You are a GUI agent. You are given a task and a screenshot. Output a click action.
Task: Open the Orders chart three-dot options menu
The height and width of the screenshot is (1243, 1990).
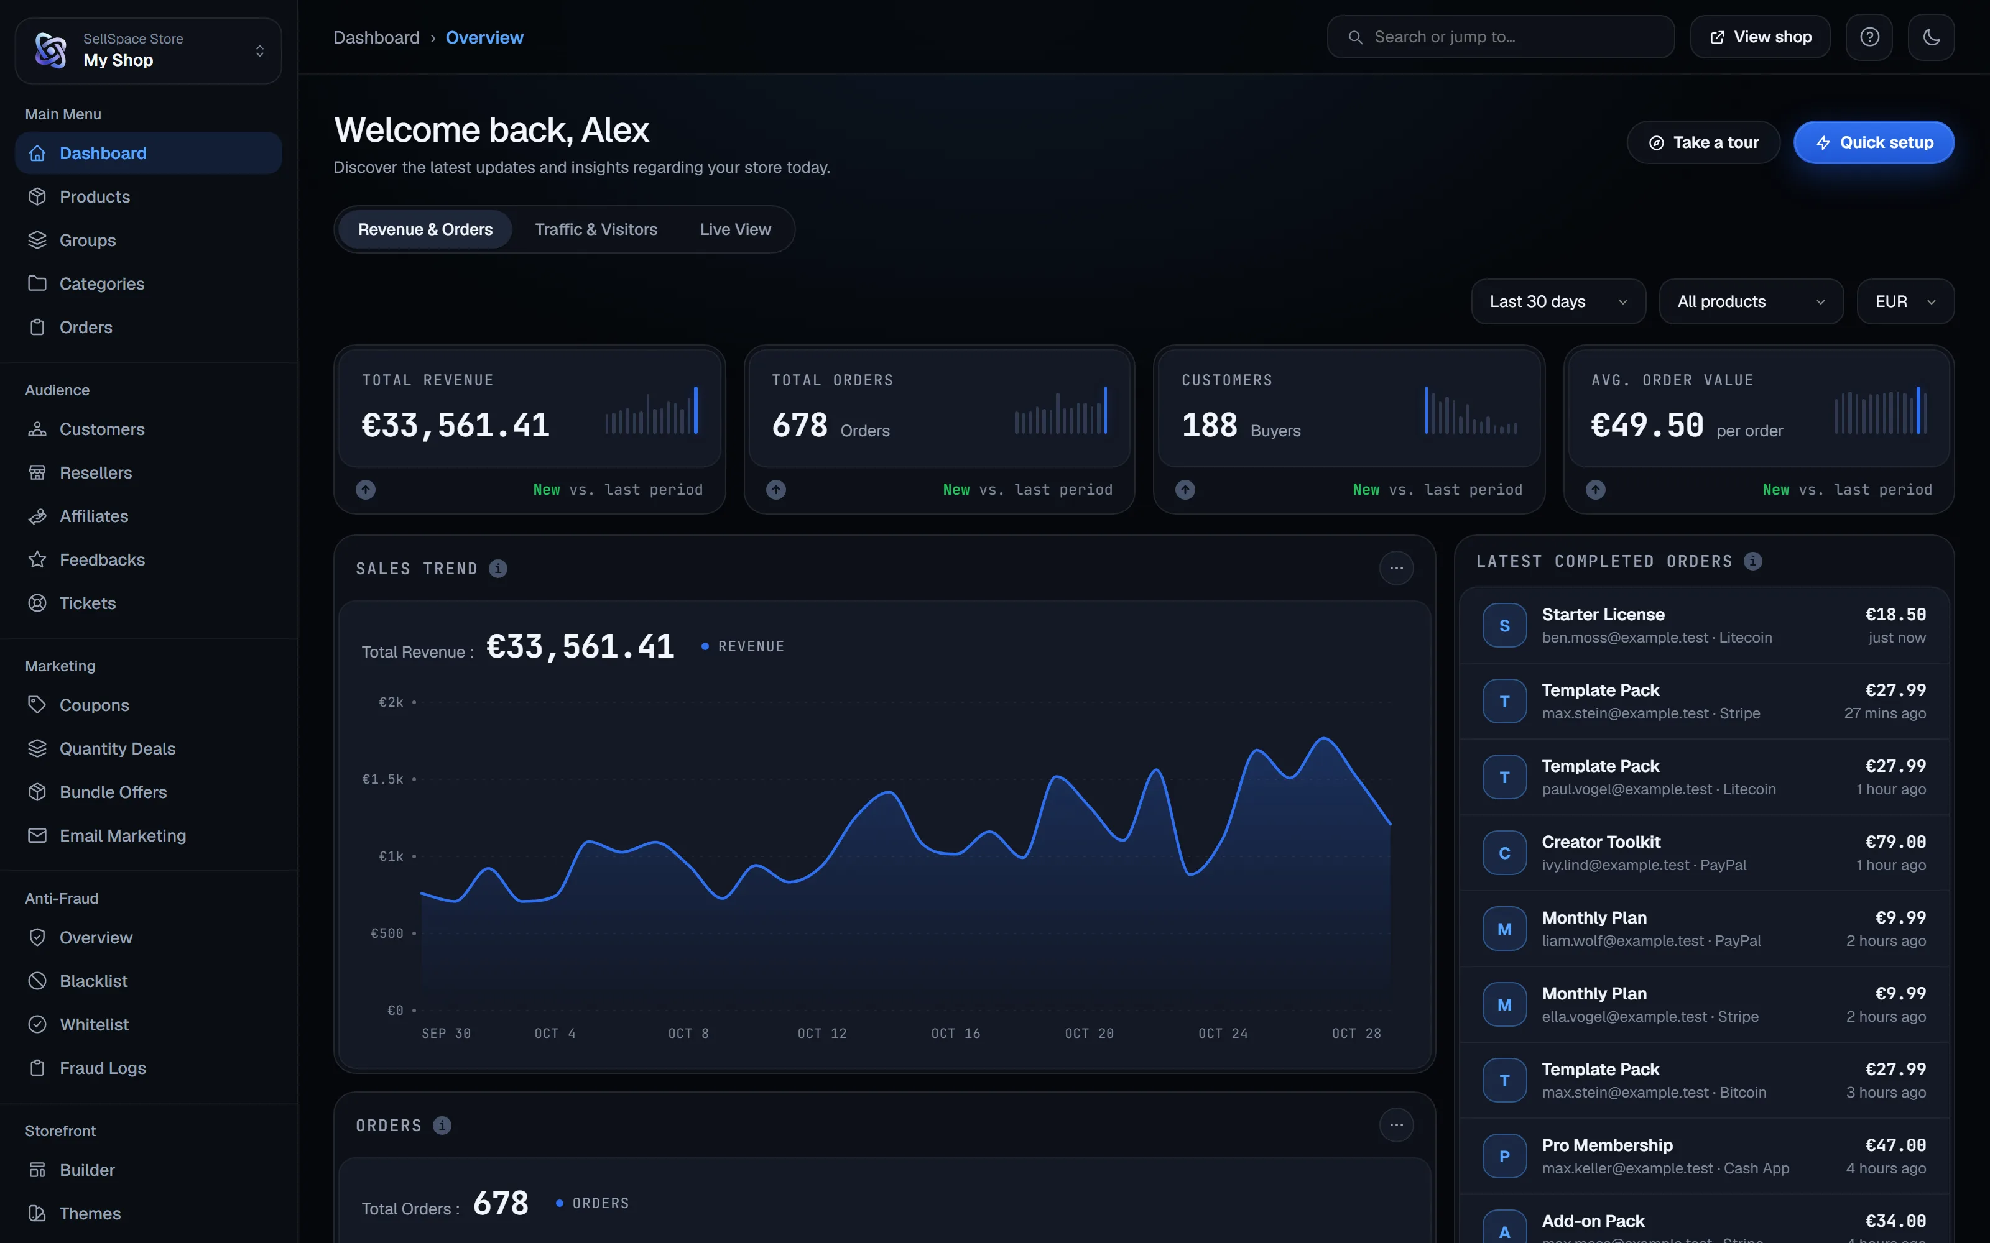[1396, 1125]
